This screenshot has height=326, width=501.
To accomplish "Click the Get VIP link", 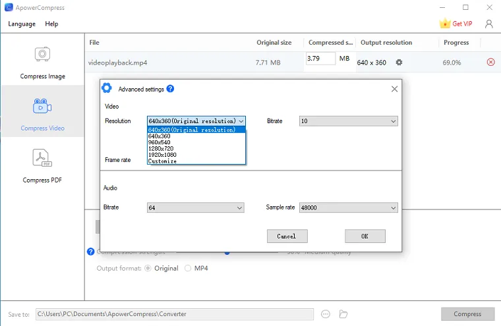I will (462, 24).
